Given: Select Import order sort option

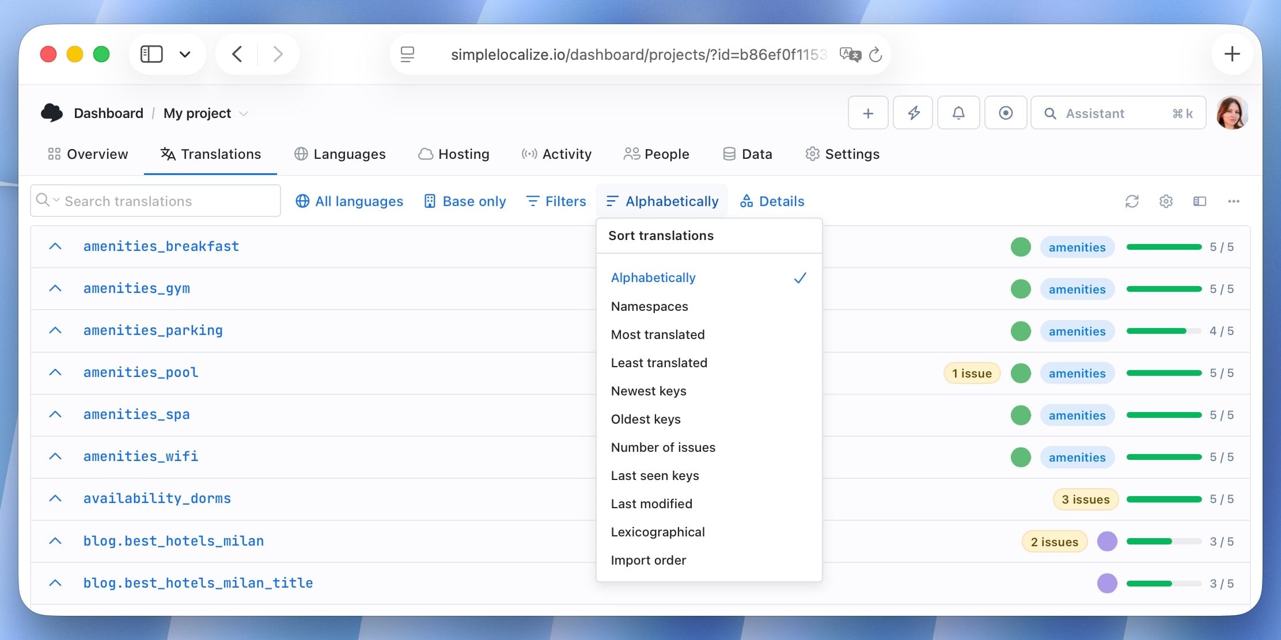Looking at the screenshot, I should click(x=709, y=560).
